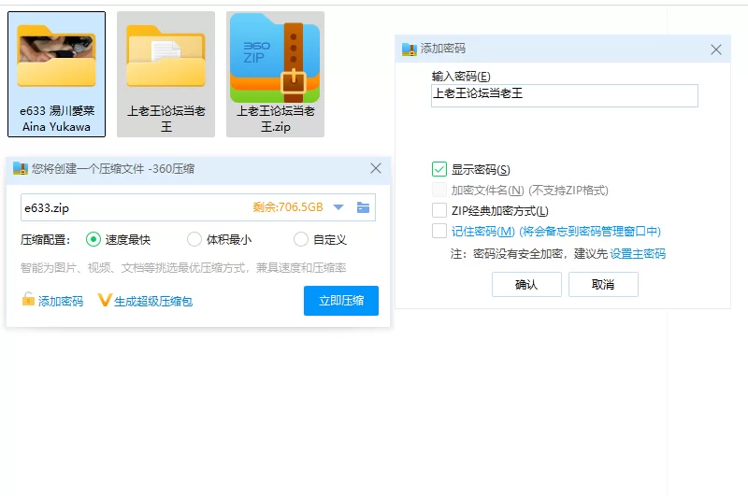Expand the save location dropdown arrow
The image size is (748, 496).
click(x=338, y=207)
